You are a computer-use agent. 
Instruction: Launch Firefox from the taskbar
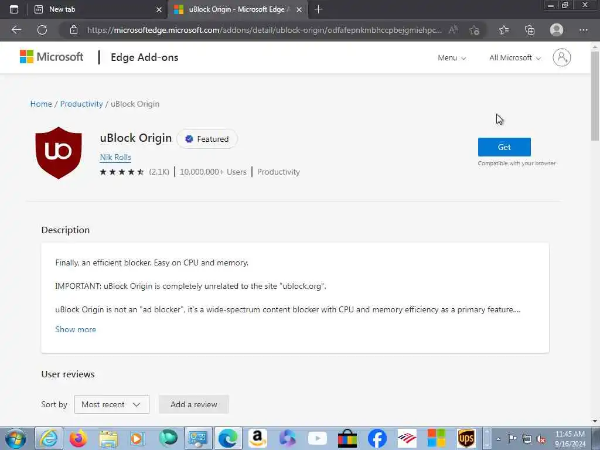pos(78,438)
